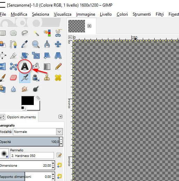Select the Fuzzy Select magic wand tool
This screenshot has height=181, width=179.
point(36,33)
